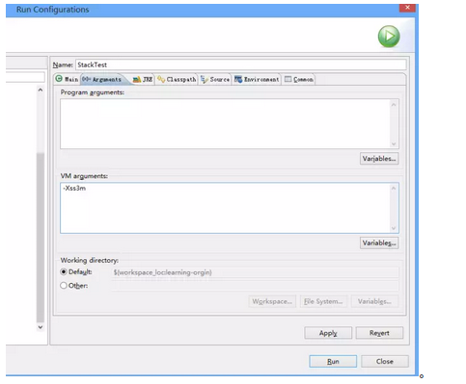
Task: Click the Workspace... button
Action: coord(272,301)
